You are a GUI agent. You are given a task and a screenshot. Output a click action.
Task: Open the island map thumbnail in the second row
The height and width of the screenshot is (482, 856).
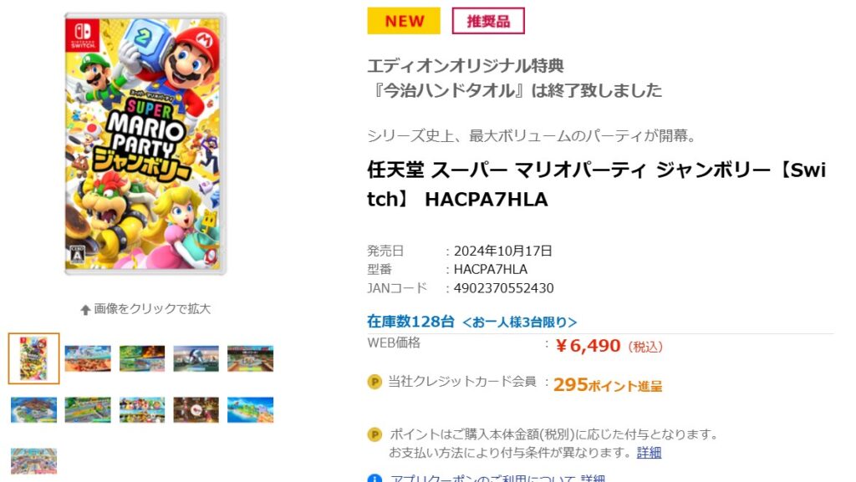click(33, 409)
